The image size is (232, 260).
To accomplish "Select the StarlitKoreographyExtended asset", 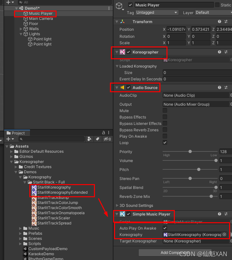I will pos(62,192).
